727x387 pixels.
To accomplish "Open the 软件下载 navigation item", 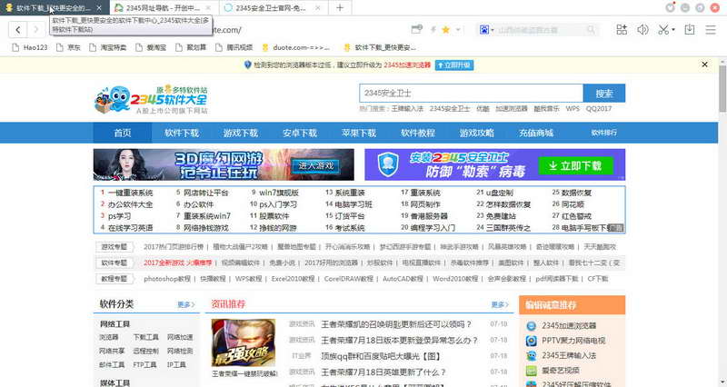I will coord(181,133).
